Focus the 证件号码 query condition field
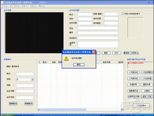 click(25, 98)
